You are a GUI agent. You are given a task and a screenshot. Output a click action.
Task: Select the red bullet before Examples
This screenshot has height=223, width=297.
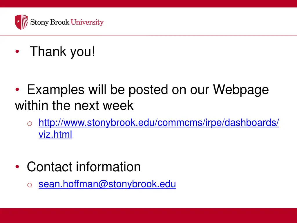(x=17, y=89)
